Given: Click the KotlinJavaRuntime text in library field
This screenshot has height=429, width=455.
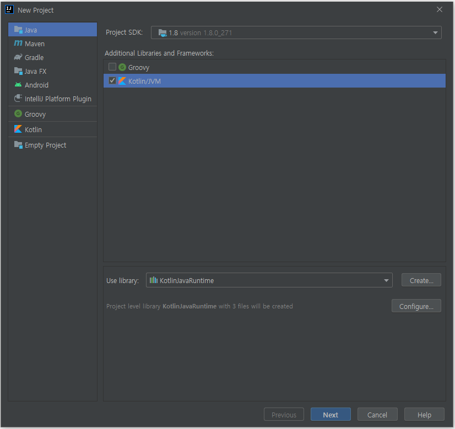Looking at the screenshot, I should [187, 280].
